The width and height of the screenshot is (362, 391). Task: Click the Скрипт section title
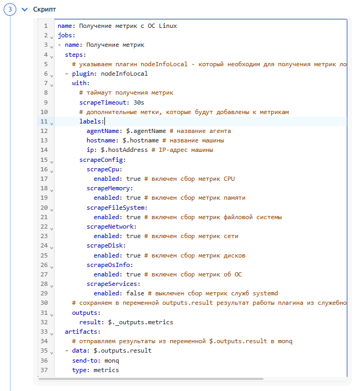click(45, 10)
